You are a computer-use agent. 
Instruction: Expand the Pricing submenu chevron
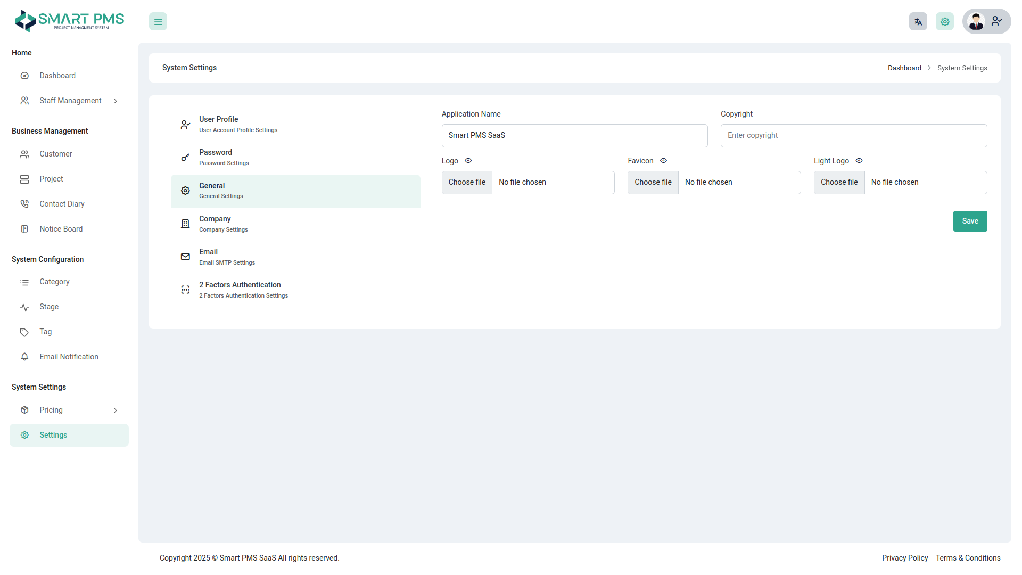(x=116, y=410)
